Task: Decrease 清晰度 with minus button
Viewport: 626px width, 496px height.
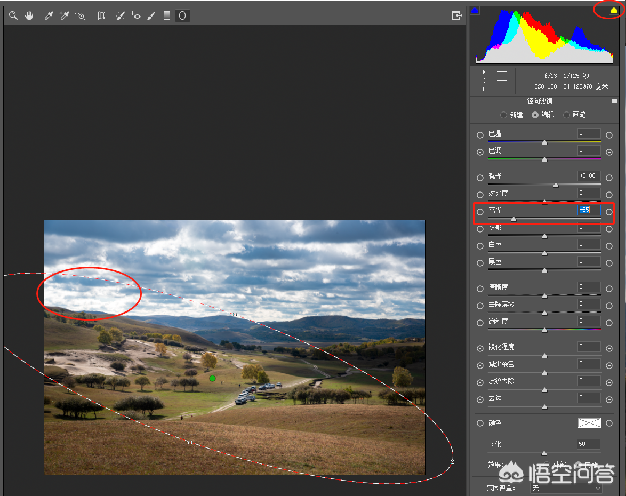Action: 480,289
